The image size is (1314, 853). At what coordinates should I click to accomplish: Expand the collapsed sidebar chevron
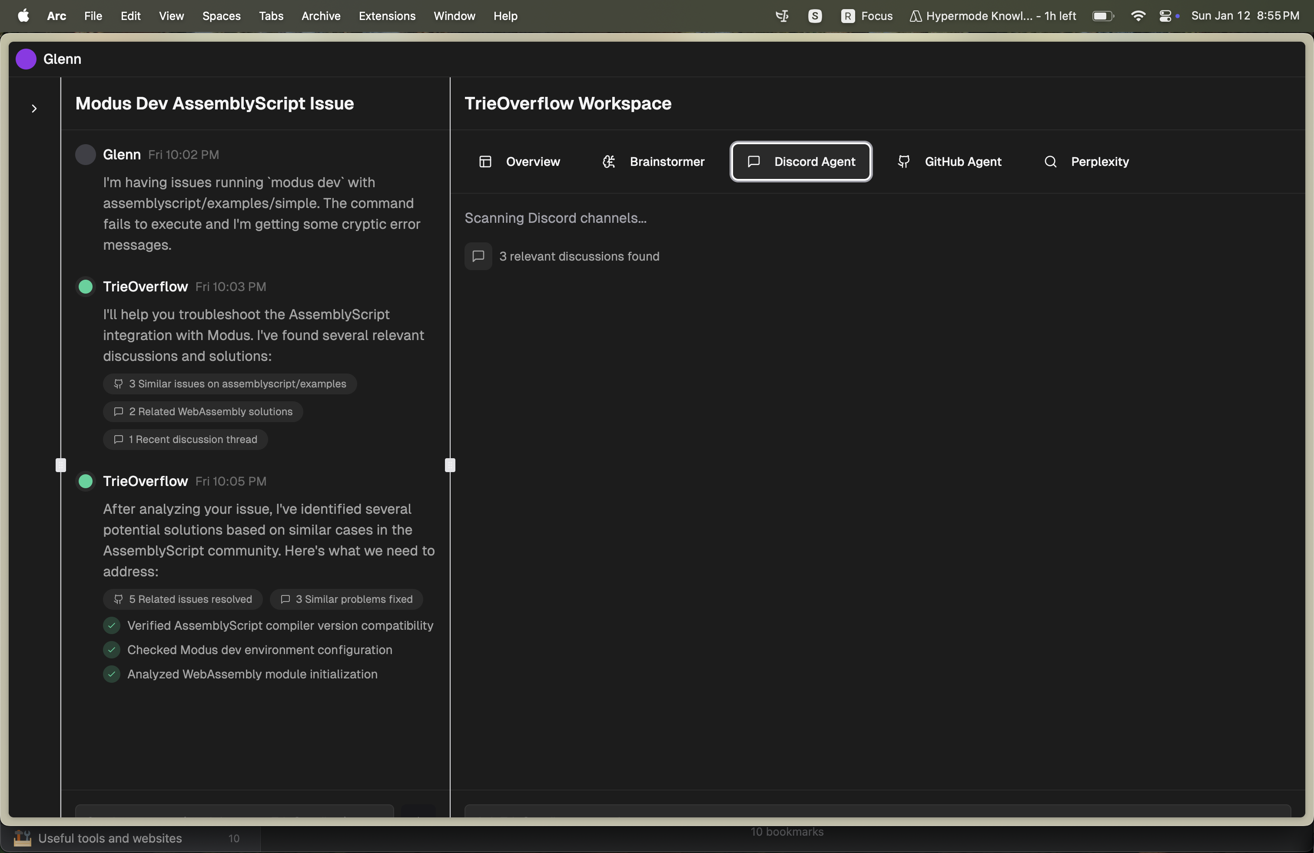coord(34,109)
